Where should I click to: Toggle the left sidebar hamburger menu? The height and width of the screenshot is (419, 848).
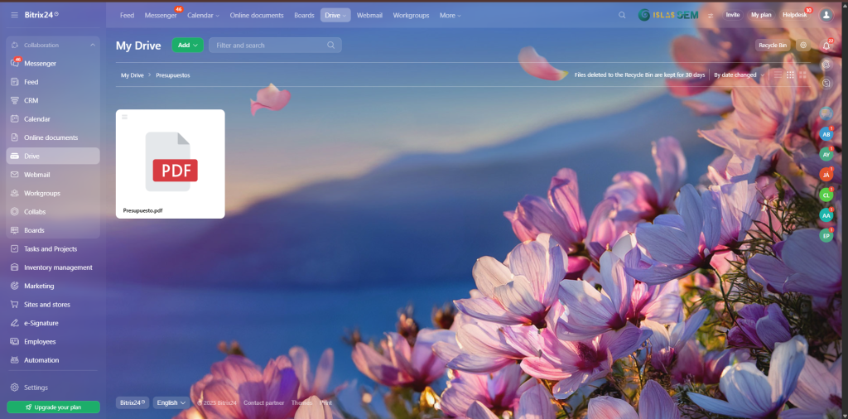(x=15, y=15)
